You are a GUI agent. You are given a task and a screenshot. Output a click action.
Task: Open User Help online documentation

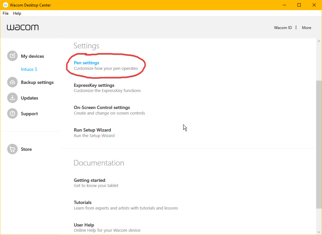[84, 225]
